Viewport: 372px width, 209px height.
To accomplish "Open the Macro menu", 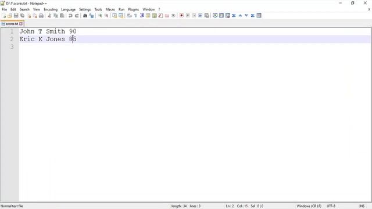I will 110,9.
